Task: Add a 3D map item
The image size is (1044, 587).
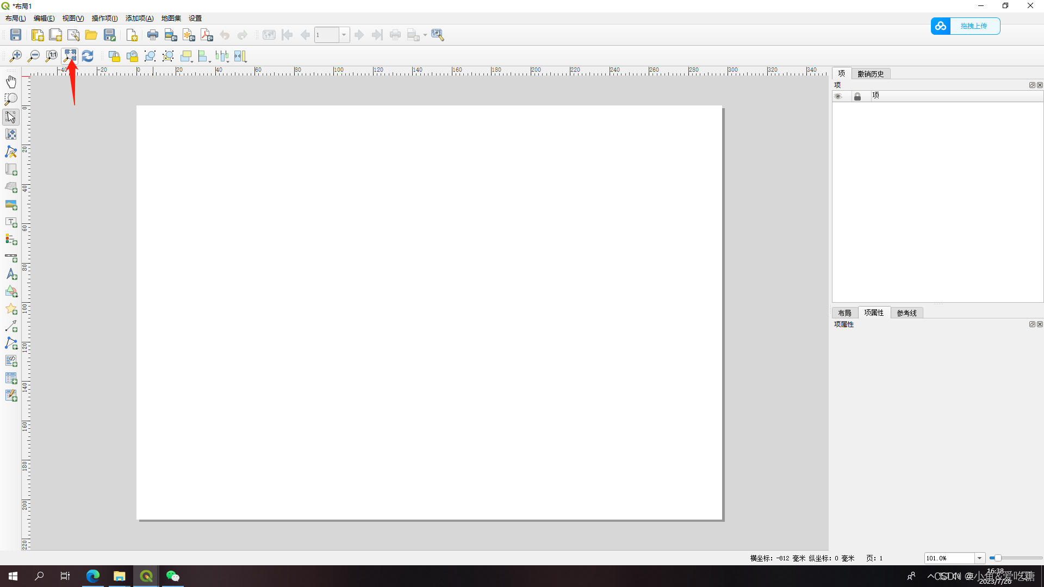Action: (11, 187)
